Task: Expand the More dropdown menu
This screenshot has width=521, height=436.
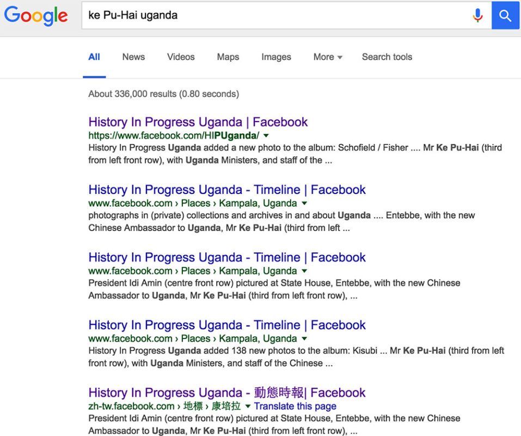Action: (327, 57)
